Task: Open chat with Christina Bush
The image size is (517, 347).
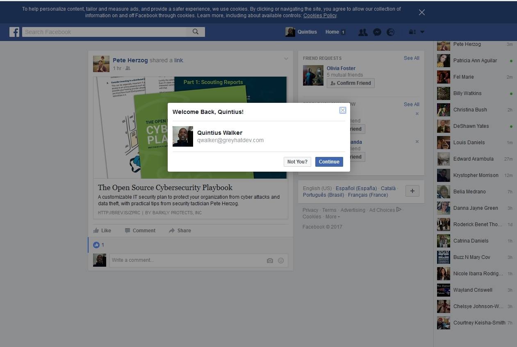Action: (475, 110)
